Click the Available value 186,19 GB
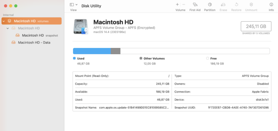 [163, 92]
